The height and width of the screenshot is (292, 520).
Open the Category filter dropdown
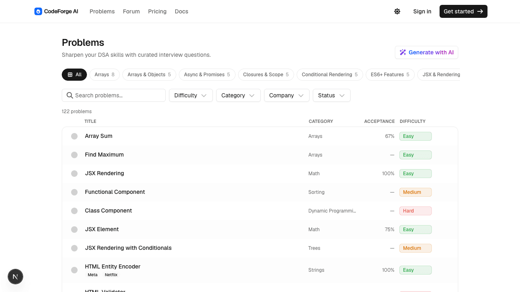tap(238, 95)
